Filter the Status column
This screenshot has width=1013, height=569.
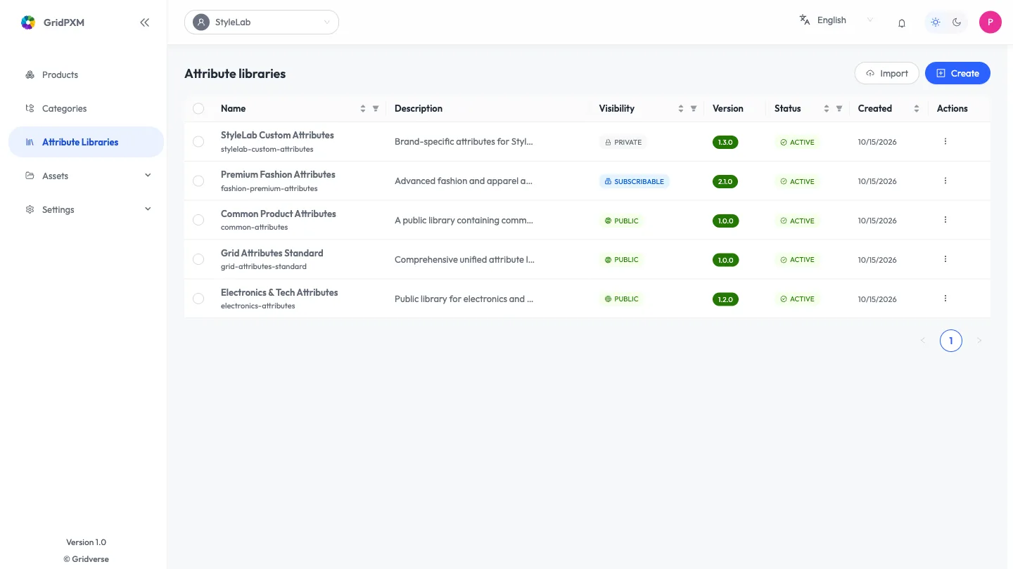pyautogui.click(x=839, y=108)
